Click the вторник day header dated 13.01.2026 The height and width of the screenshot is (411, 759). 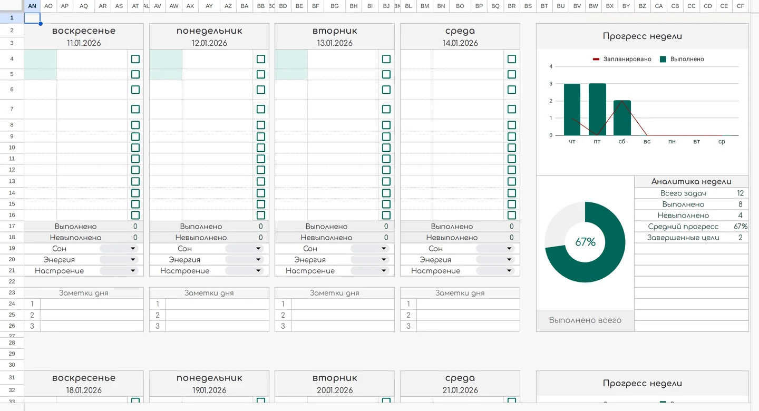coord(335,31)
